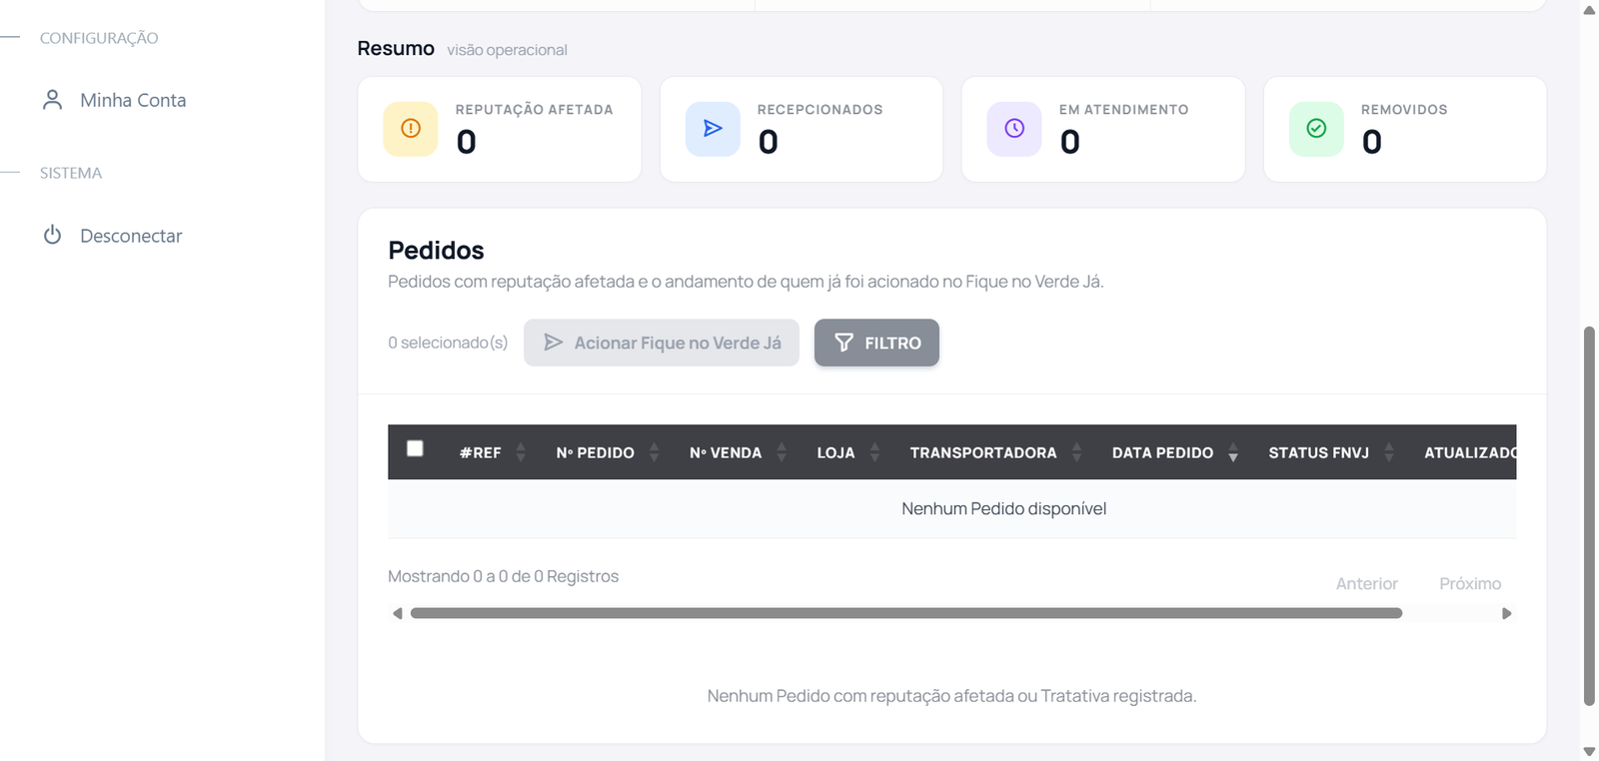Open Minha Conta in the sidebar

[132, 100]
